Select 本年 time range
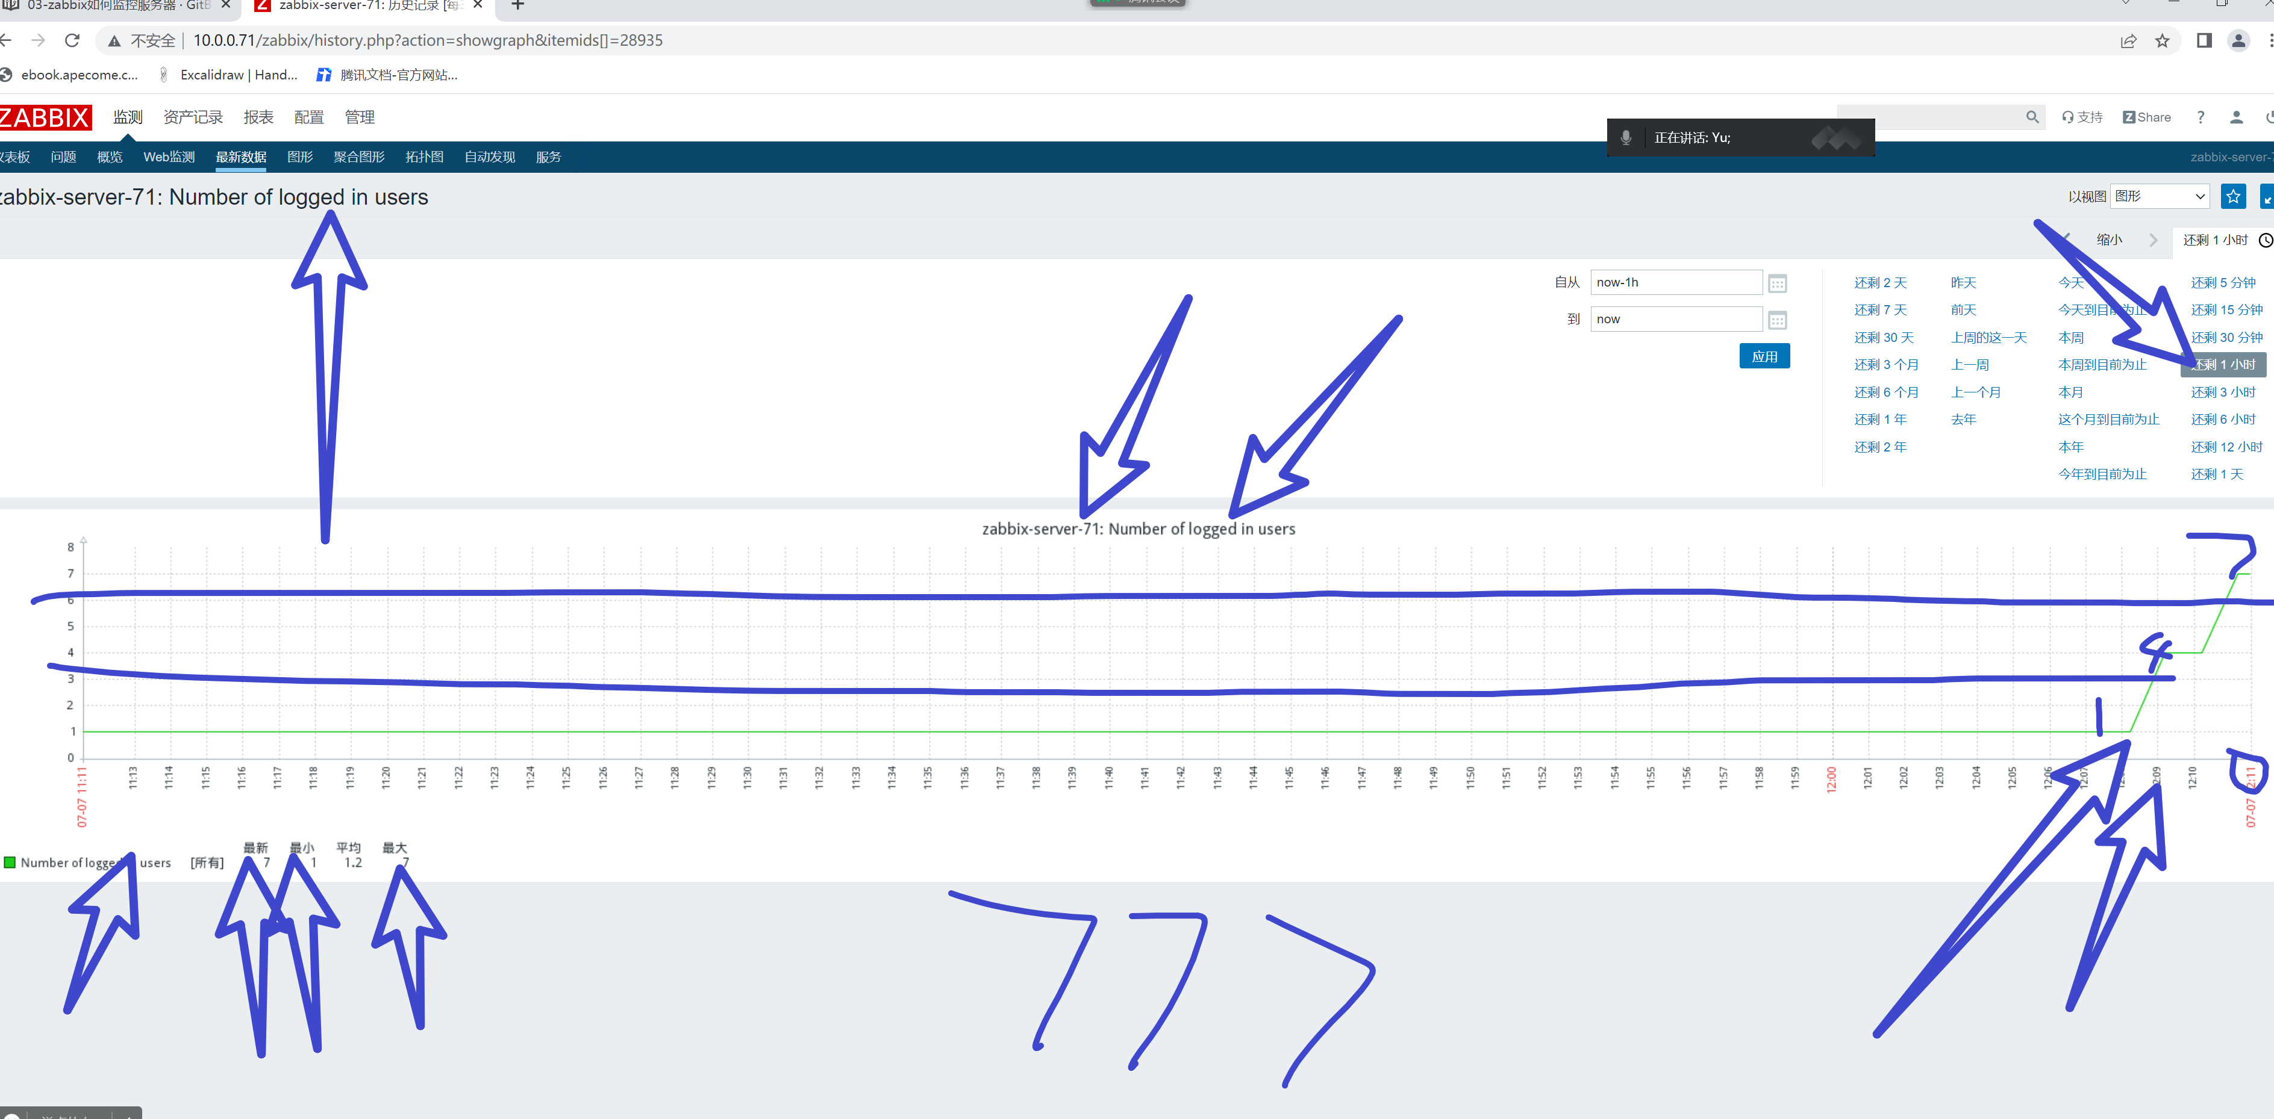 [2071, 447]
